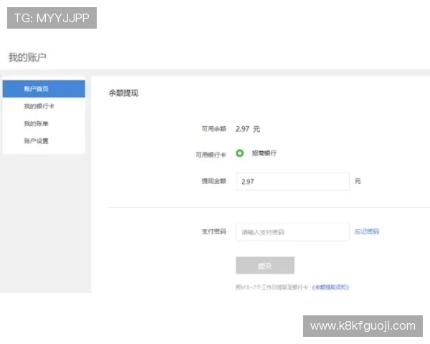Focus the 支付密码 password field
Screen dimensions: 430x344
(292, 232)
